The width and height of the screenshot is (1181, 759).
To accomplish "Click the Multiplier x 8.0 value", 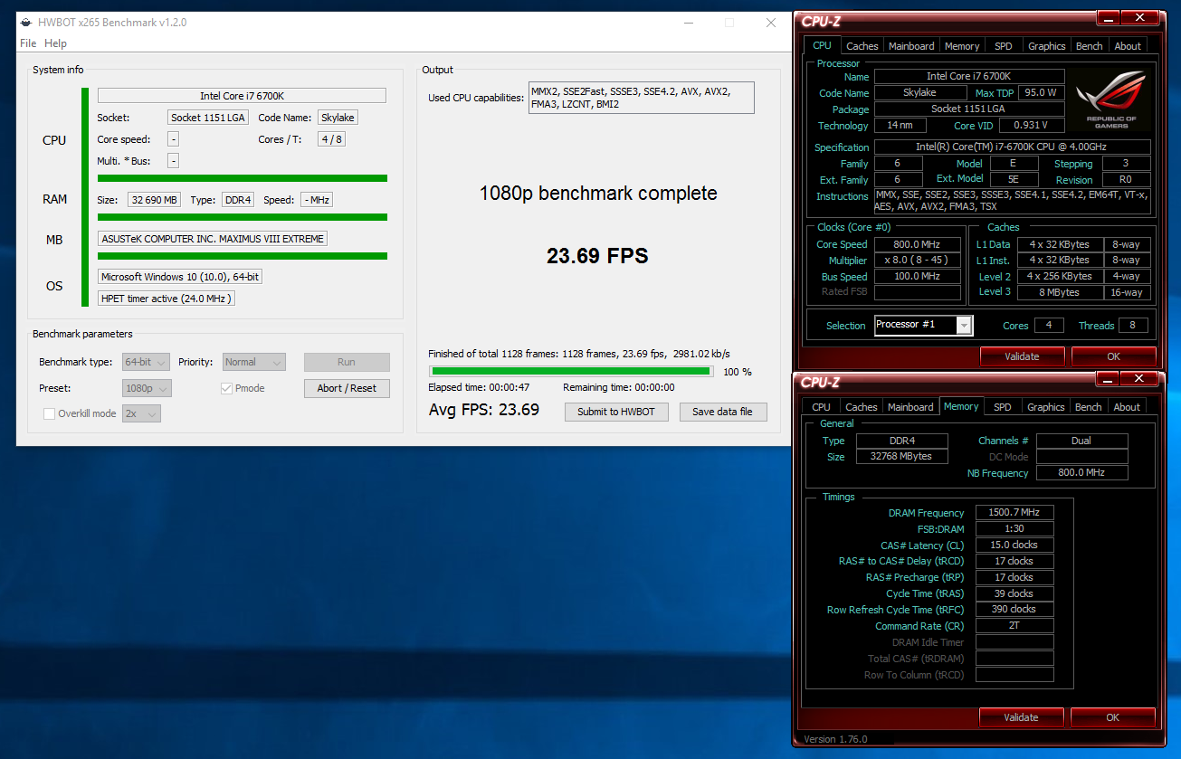I will coord(918,261).
